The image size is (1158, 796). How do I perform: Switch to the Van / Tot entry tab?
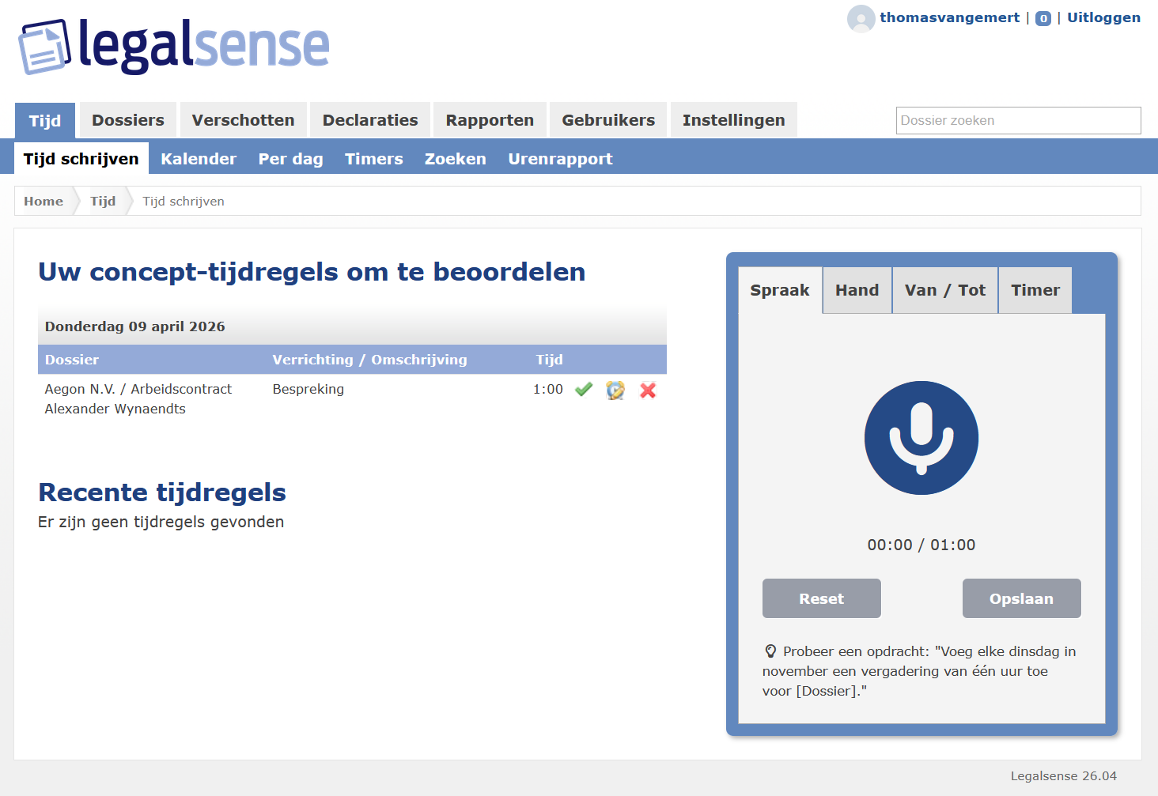tap(945, 290)
